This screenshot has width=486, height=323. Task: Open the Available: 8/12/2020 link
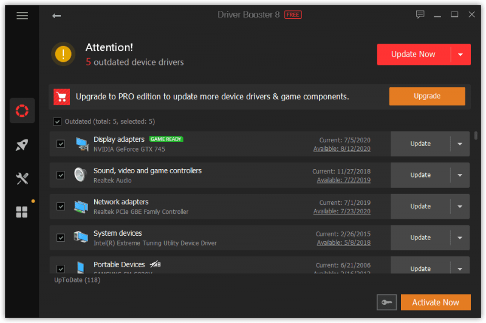point(342,148)
